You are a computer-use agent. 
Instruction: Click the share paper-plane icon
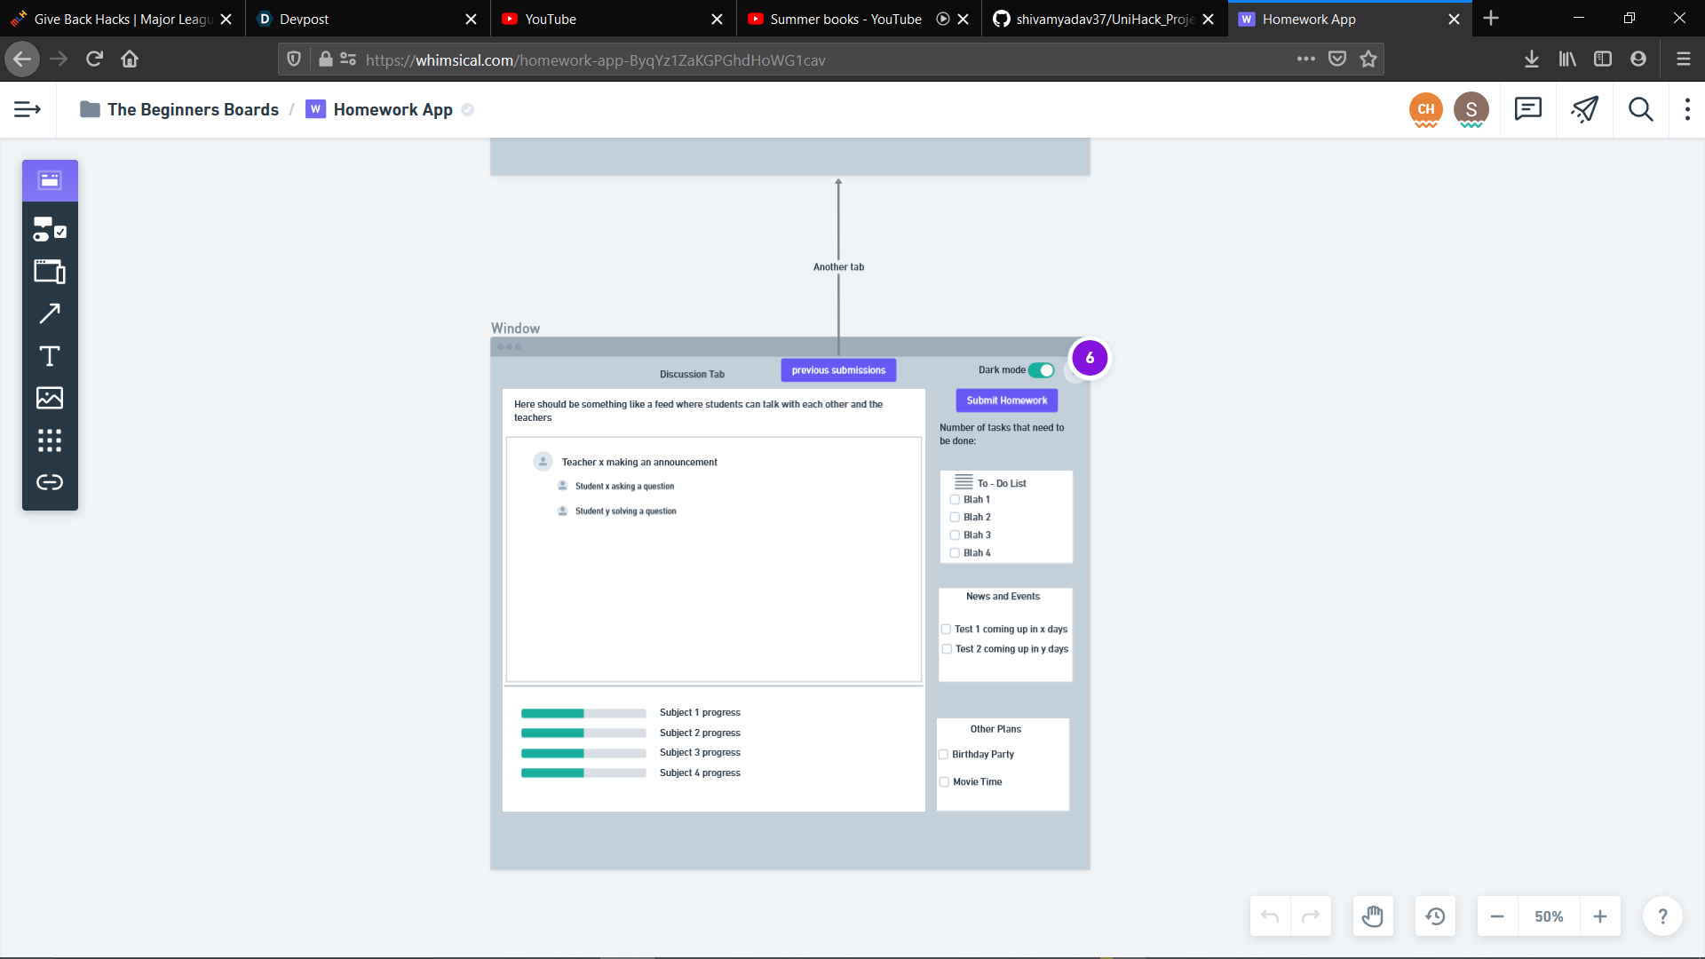click(x=1584, y=109)
